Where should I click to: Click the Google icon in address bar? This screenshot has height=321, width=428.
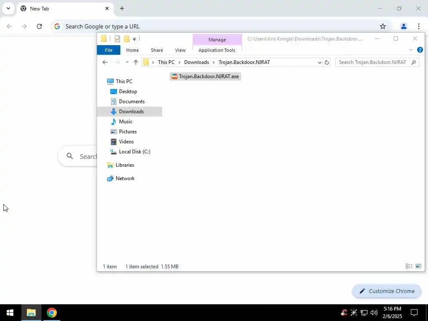coord(57,26)
